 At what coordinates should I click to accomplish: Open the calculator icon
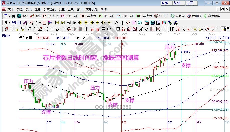point(153,23)
